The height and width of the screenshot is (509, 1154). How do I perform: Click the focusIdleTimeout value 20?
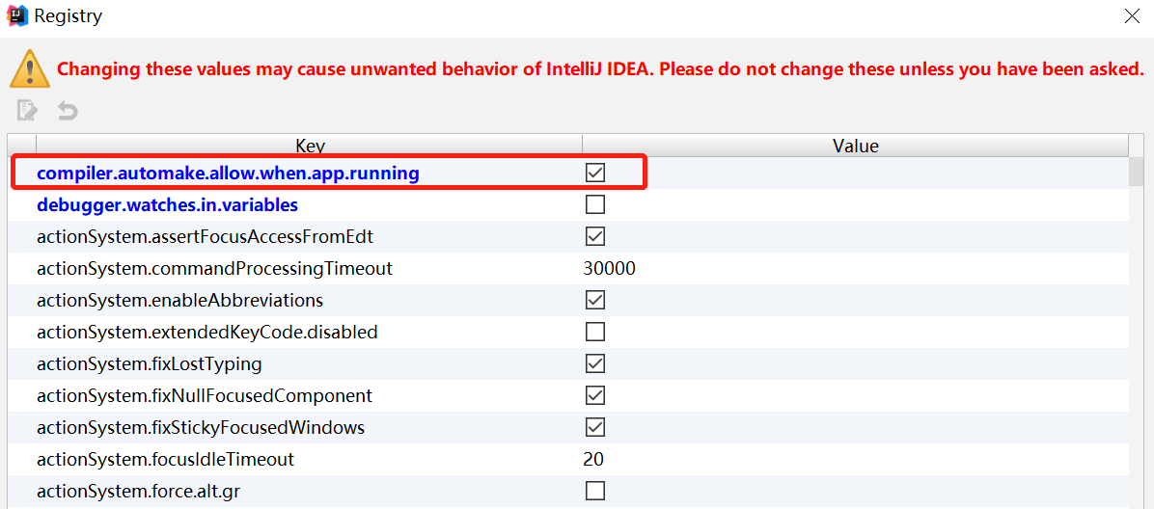coord(593,459)
